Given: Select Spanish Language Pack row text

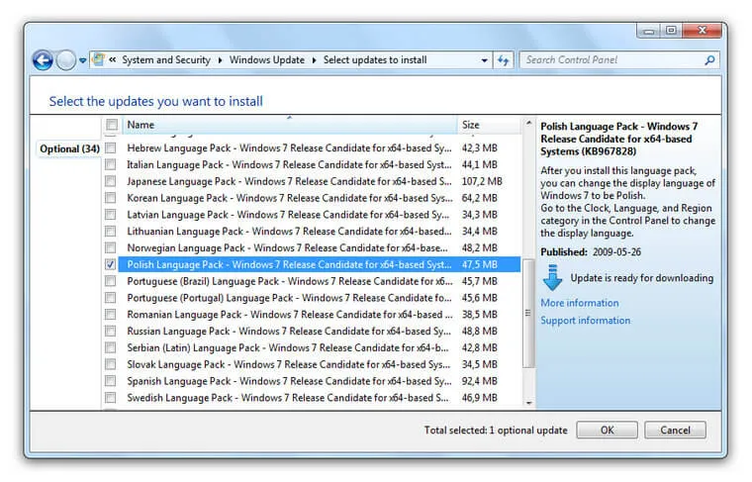Looking at the screenshot, I should (289, 381).
